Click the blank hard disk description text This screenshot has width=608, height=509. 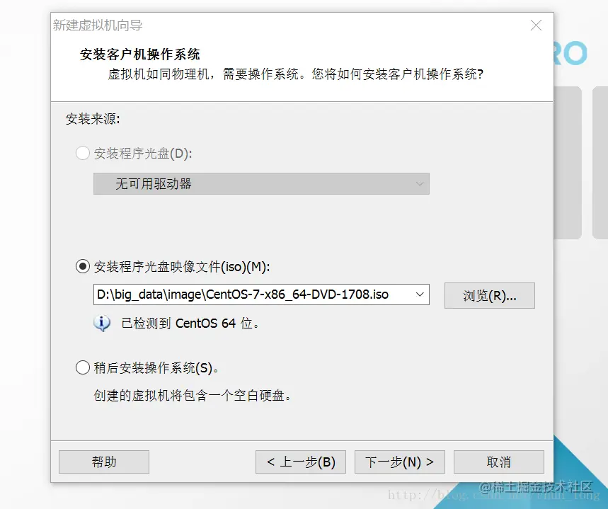(x=193, y=395)
